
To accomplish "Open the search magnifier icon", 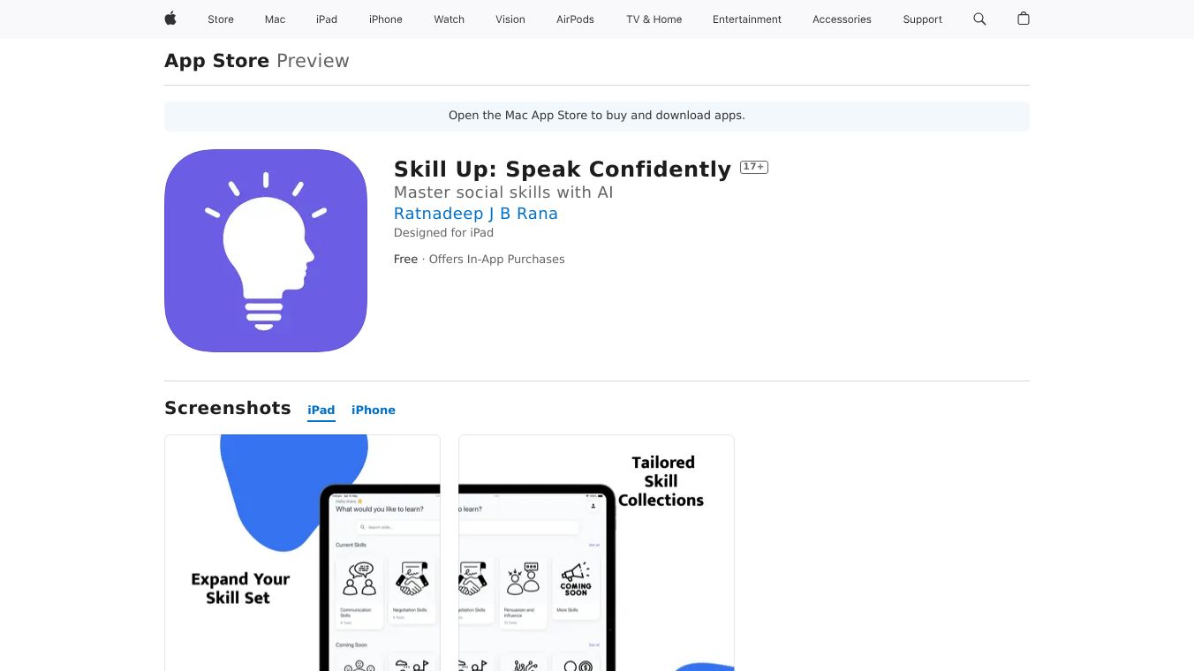I will pyautogui.click(x=979, y=19).
